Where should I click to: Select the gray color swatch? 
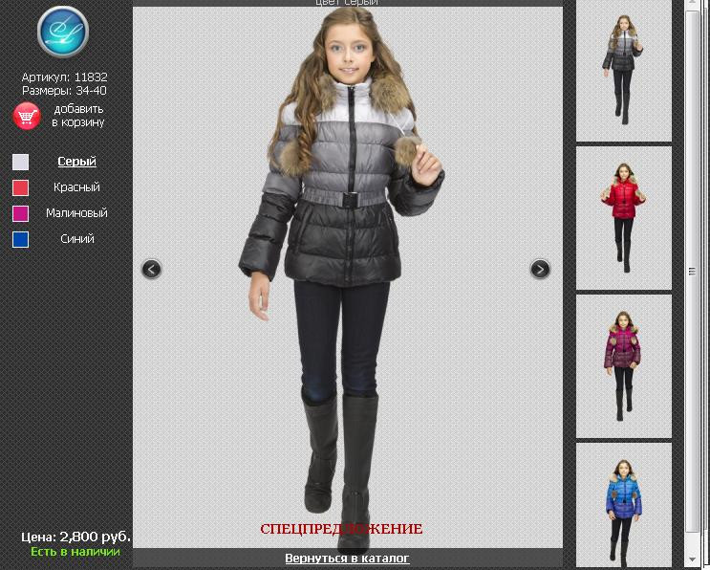click(x=20, y=162)
